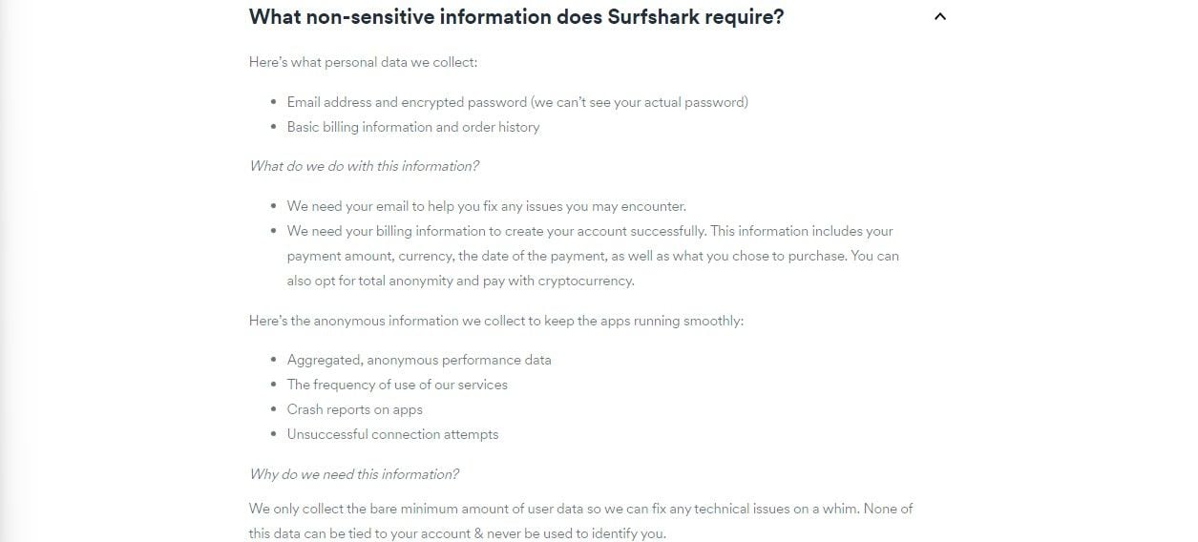Click 'The frequency of use of our services' bullet
The image size is (1198, 542).
(397, 385)
